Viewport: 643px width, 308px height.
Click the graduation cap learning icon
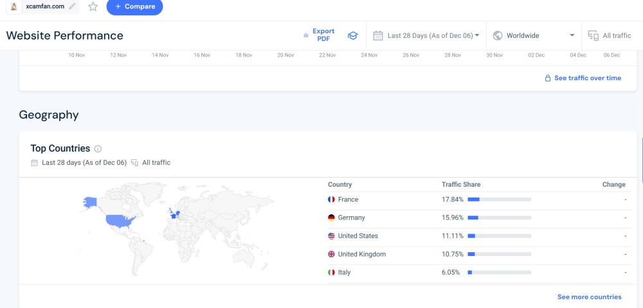352,36
